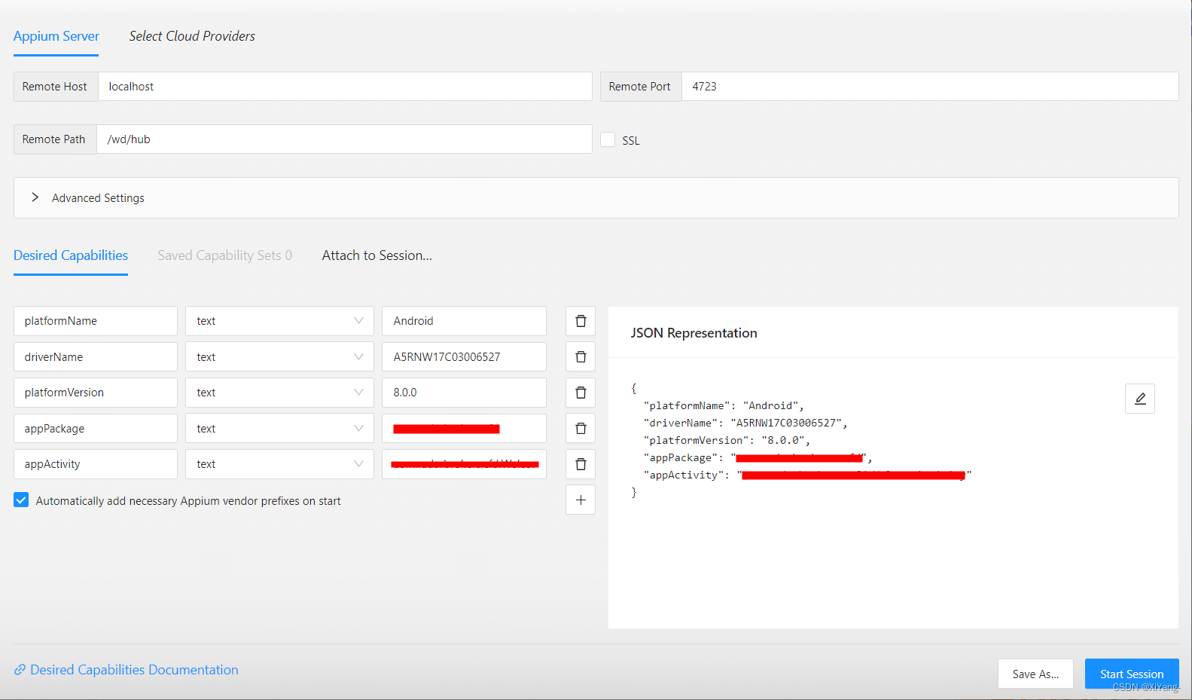Click Save As button

click(x=1035, y=674)
